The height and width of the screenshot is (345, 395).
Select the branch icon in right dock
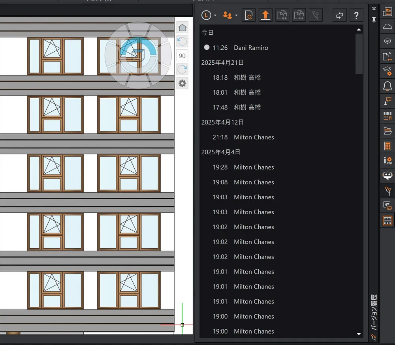[387, 191]
